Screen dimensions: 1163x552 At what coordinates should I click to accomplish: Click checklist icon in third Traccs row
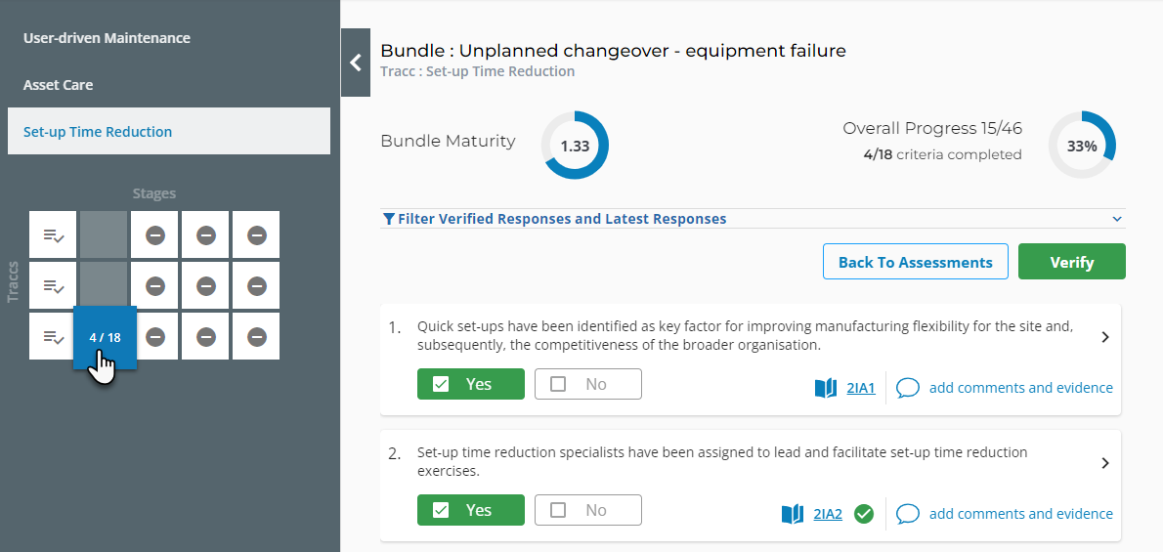[53, 337]
